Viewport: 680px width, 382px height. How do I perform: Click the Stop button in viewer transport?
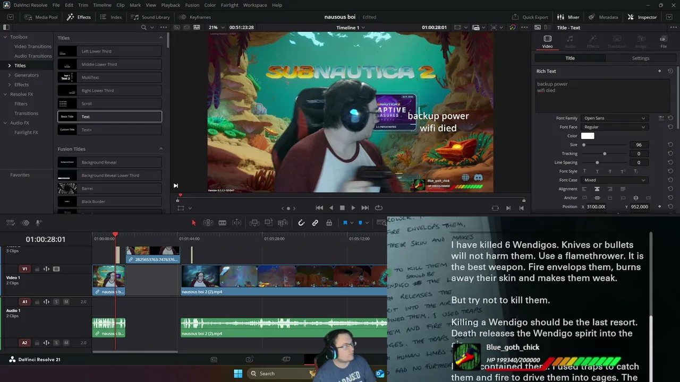point(342,208)
